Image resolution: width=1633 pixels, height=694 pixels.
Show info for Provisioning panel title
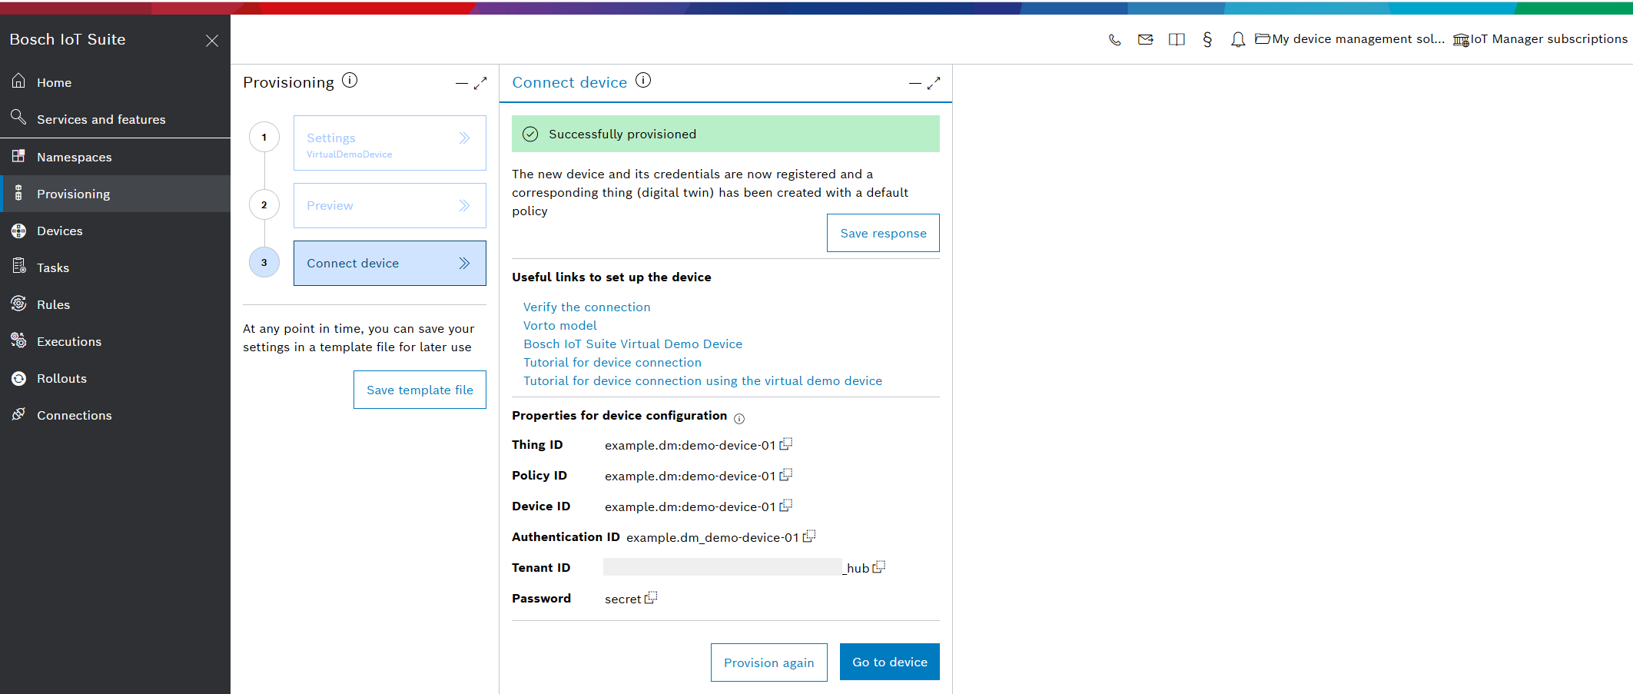click(350, 80)
